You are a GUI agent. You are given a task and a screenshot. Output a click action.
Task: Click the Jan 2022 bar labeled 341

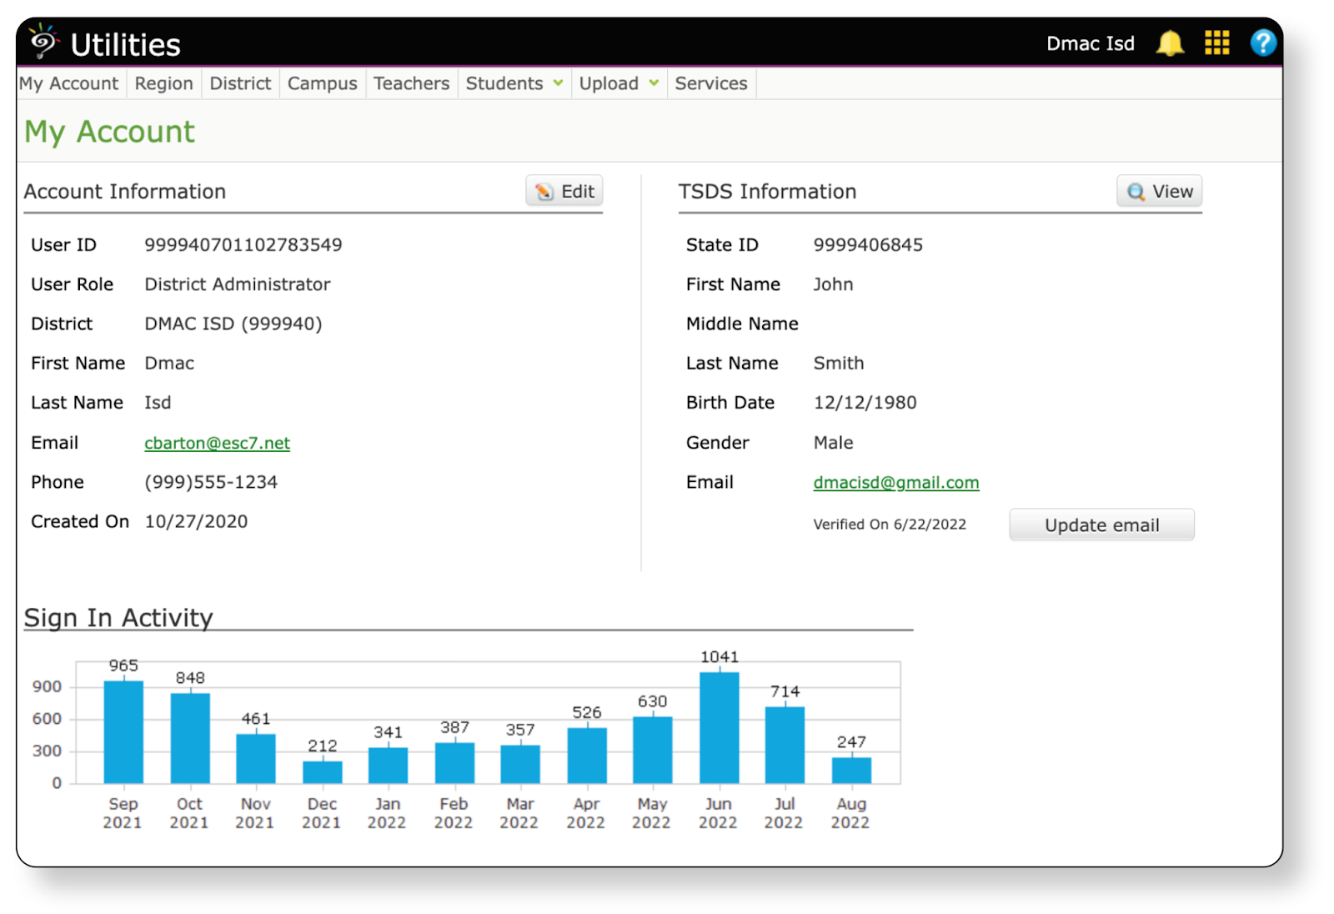389,766
